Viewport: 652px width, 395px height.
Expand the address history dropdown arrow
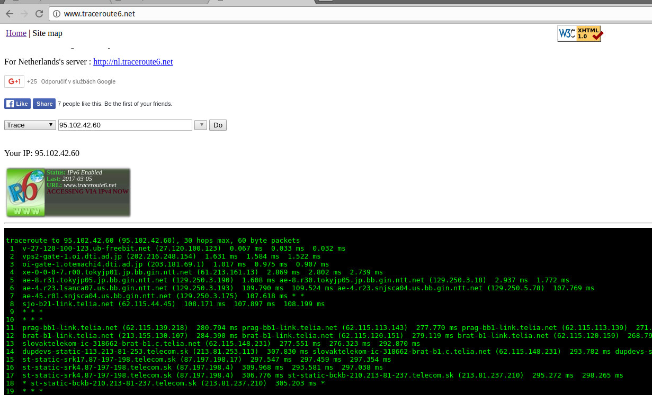coord(201,125)
